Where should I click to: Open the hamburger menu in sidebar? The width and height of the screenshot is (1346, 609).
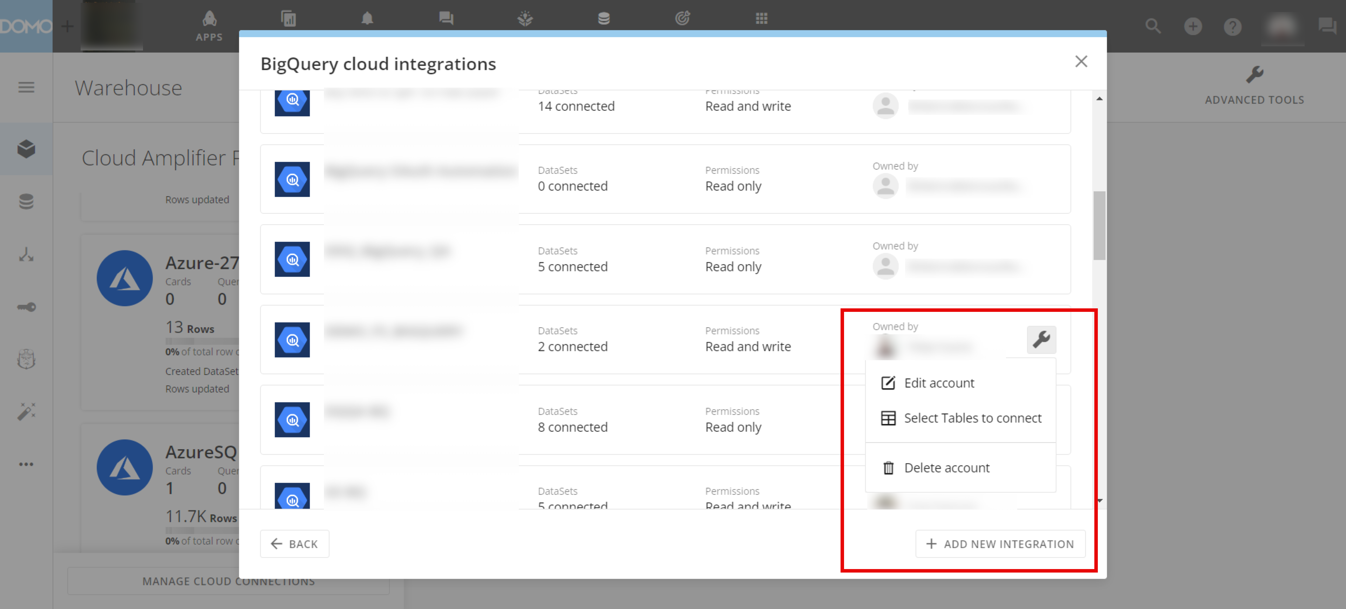[26, 87]
